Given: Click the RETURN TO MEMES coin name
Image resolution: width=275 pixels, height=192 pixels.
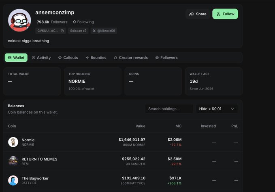Looking at the screenshot, I should point(39,159).
